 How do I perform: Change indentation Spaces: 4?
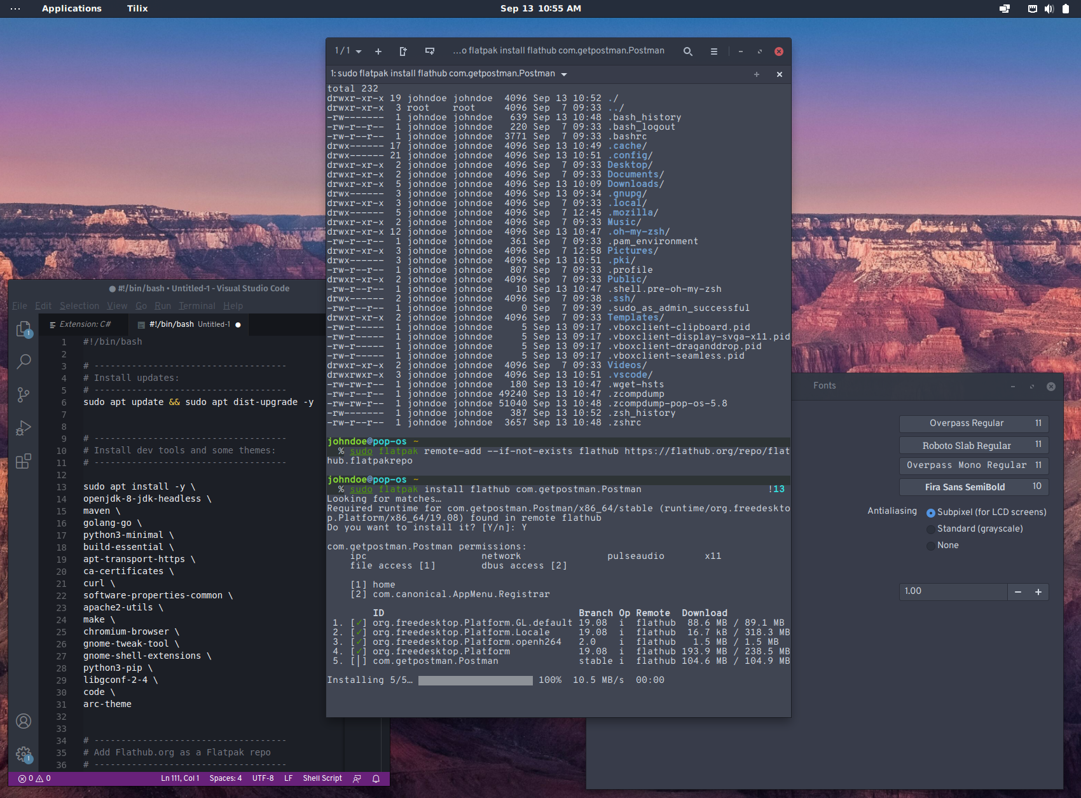point(226,778)
